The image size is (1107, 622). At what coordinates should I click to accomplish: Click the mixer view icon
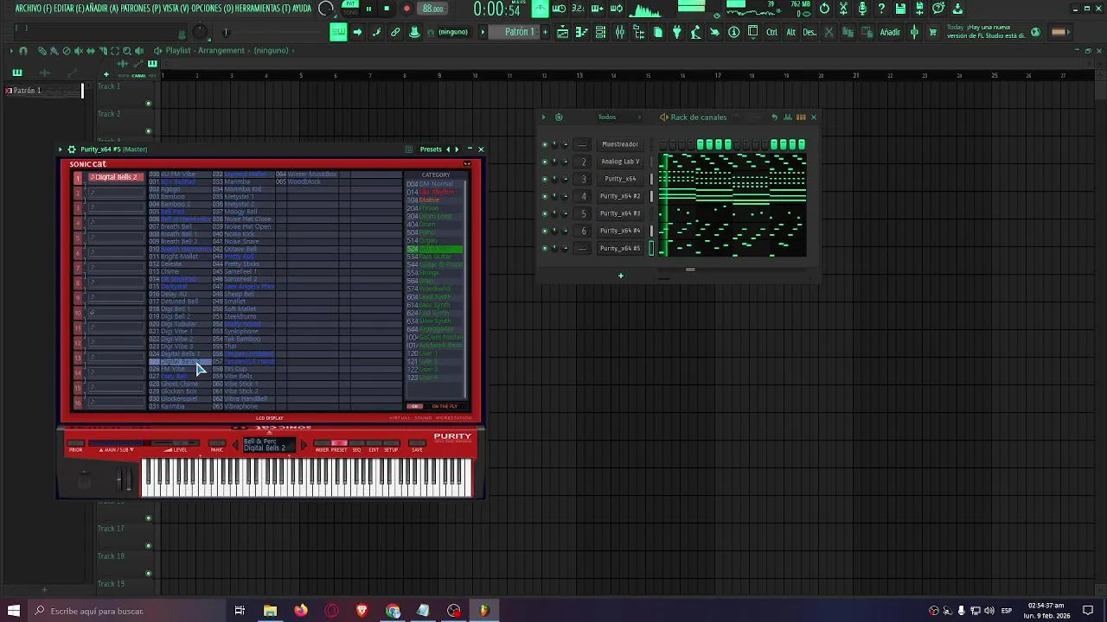pos(620,32)
